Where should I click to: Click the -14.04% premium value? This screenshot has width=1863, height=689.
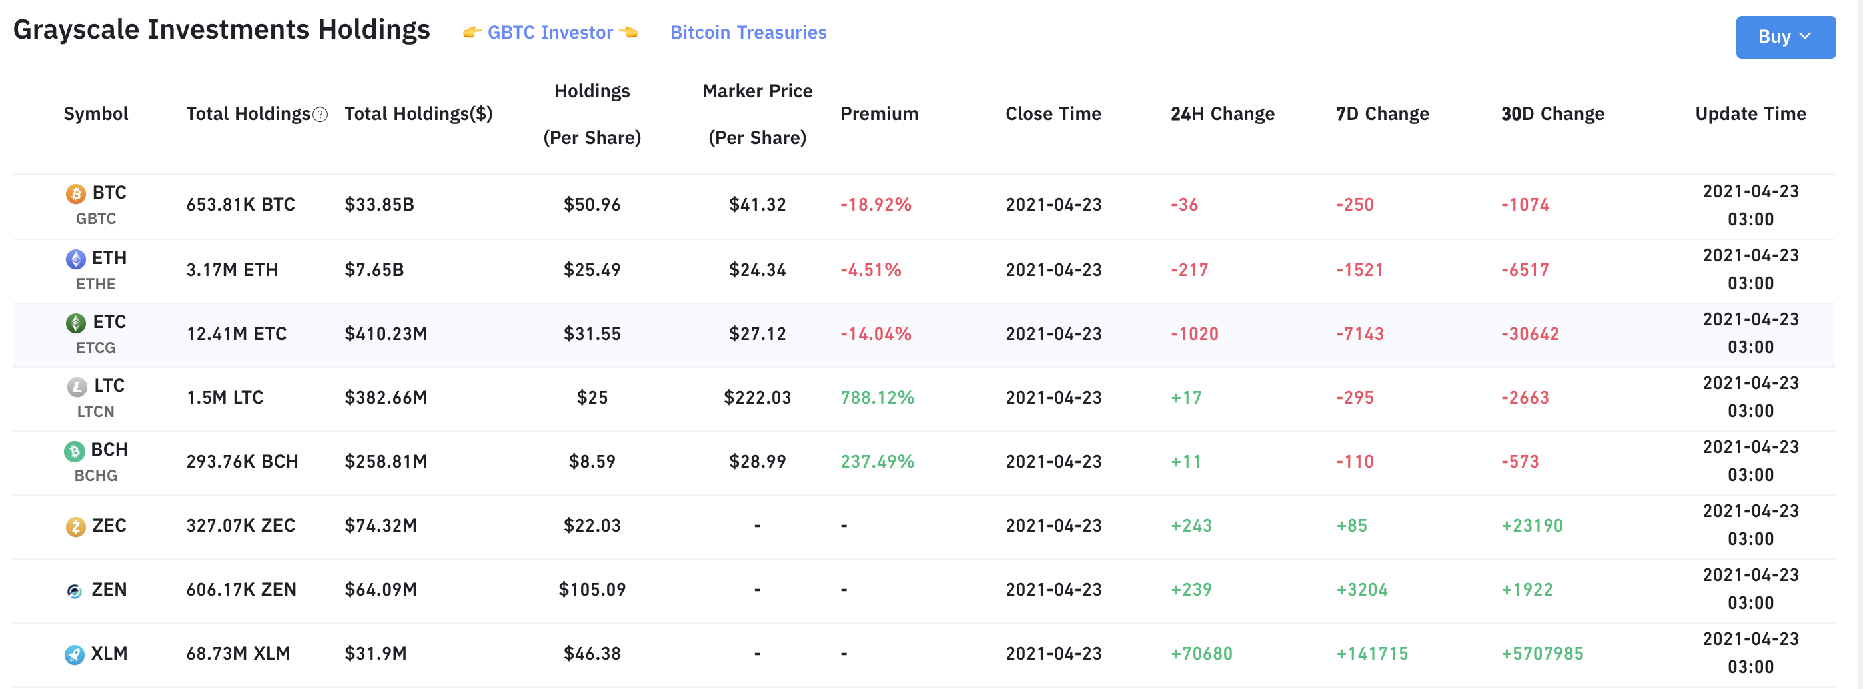pos(876,333)
